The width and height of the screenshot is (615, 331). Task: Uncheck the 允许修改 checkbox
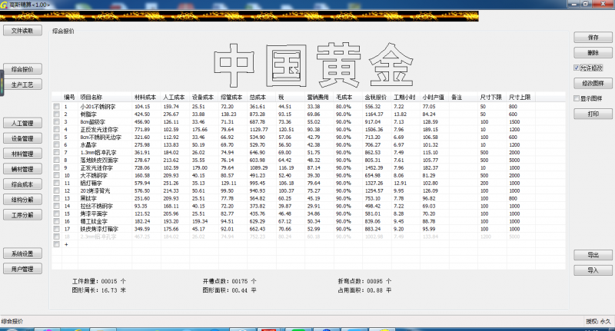tap(577, 68)
